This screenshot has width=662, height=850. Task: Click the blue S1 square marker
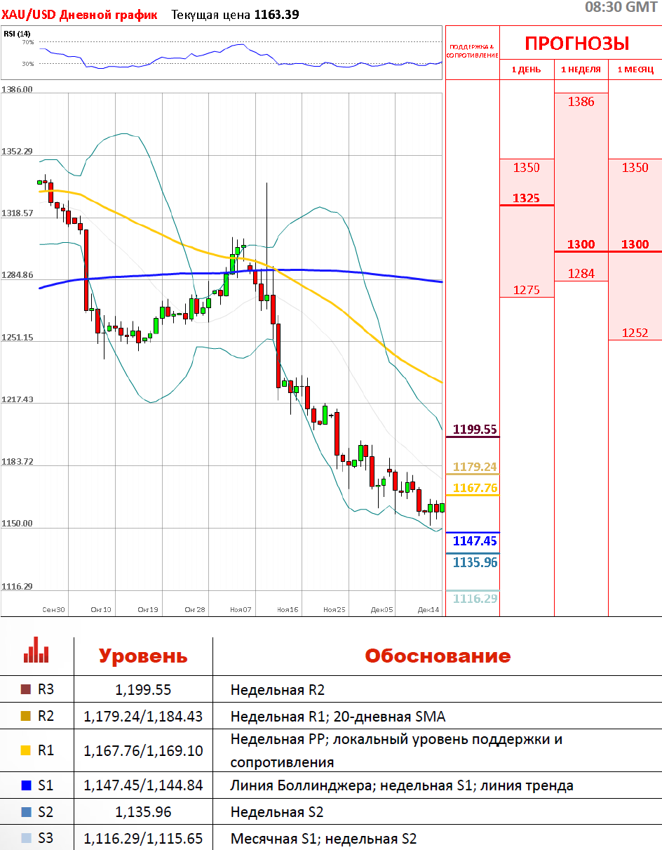(x=26, y=785)
